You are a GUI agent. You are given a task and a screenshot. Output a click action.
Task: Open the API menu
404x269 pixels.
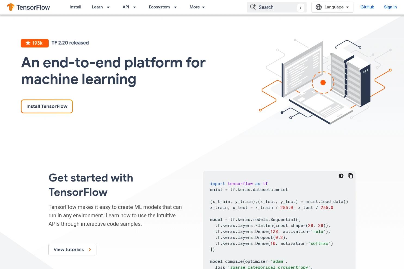(126, 7)
